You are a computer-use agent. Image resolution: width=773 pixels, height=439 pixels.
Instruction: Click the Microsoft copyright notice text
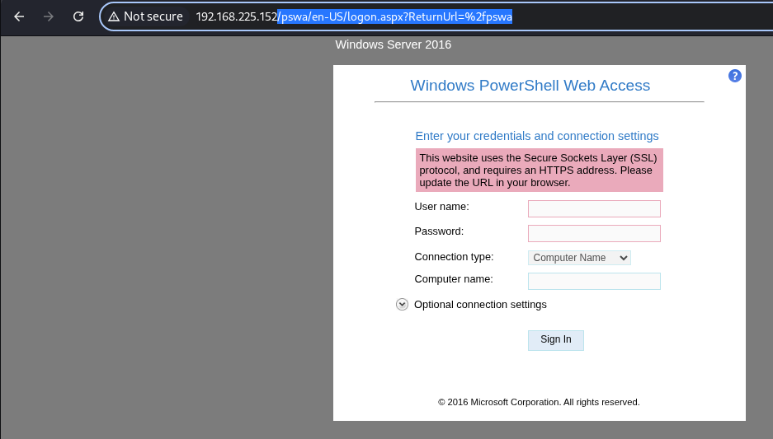coord(539,402)
